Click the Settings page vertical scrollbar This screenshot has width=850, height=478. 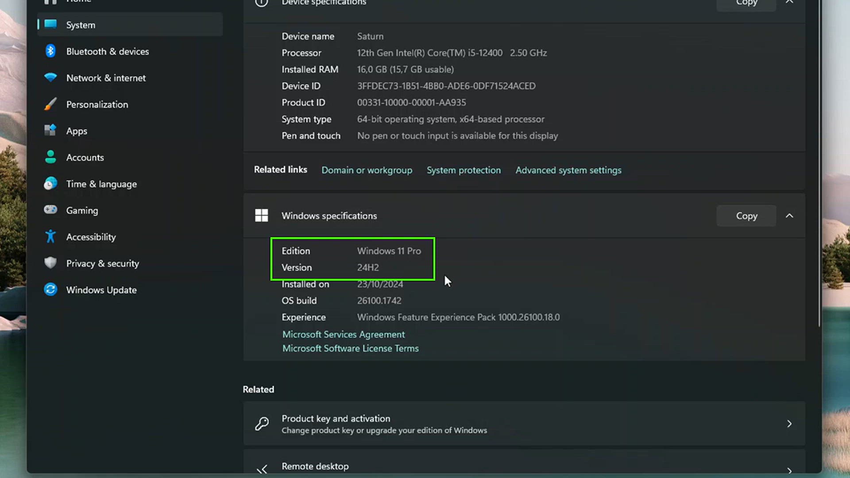pyautogui.click(x=819, y=164)
